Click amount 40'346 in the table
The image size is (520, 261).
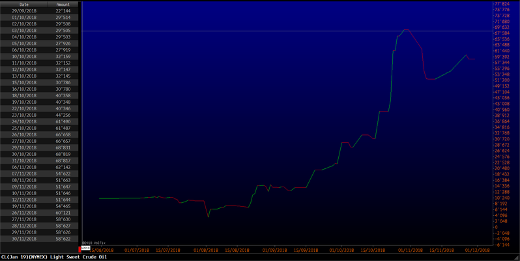63,108
